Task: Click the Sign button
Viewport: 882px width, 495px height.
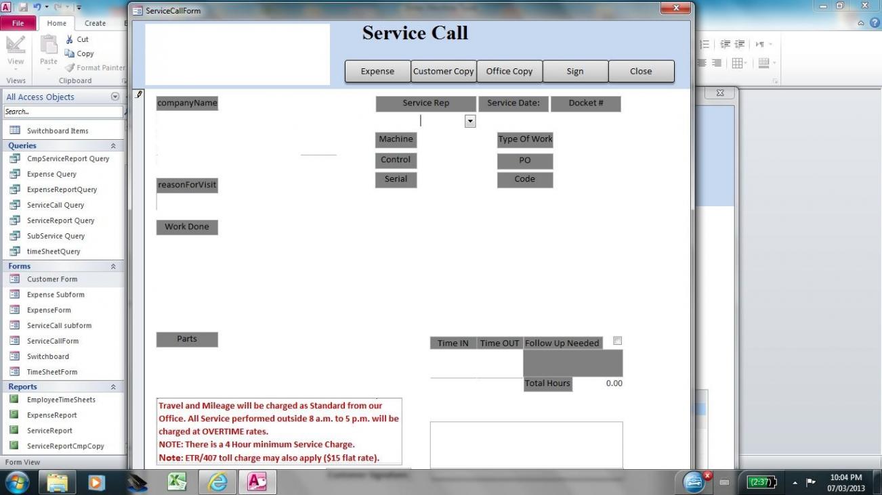Action: point(575,71)
